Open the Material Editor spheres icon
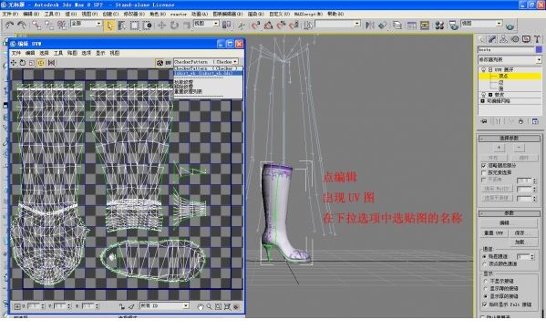Viewport: 546px width, 330px height. (439, 26)
